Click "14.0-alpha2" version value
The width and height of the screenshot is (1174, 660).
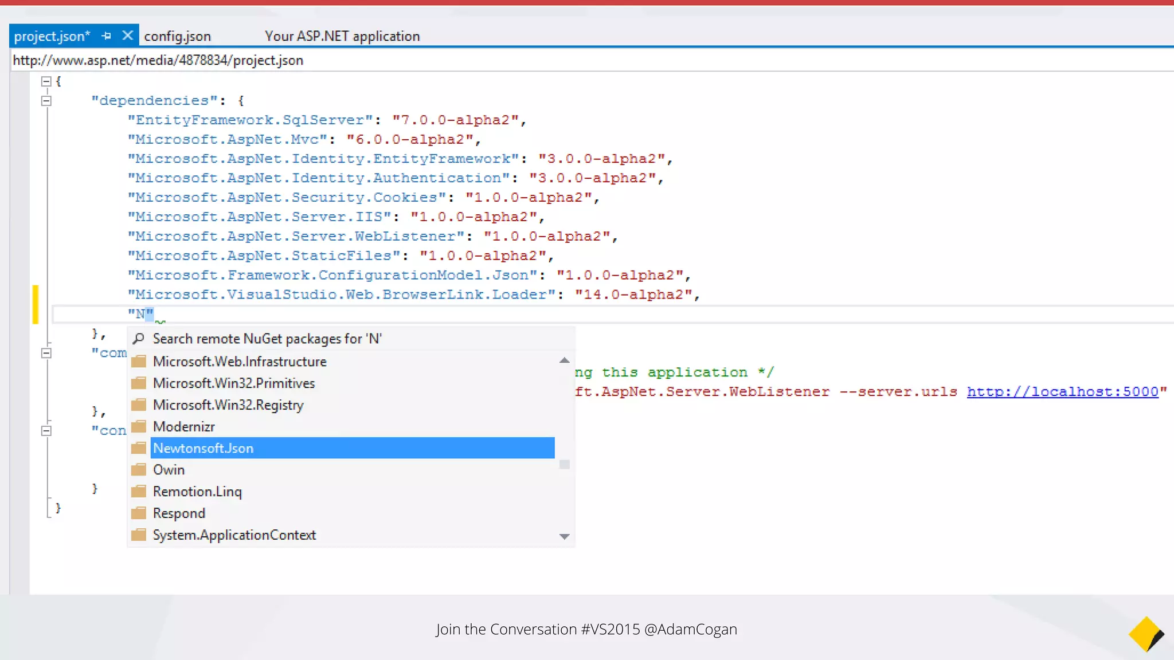634,296
